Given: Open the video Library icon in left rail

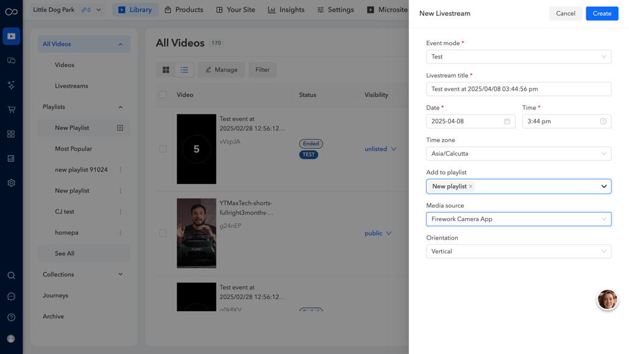Looking at the screenshot, I should click(x=11, y=36).
